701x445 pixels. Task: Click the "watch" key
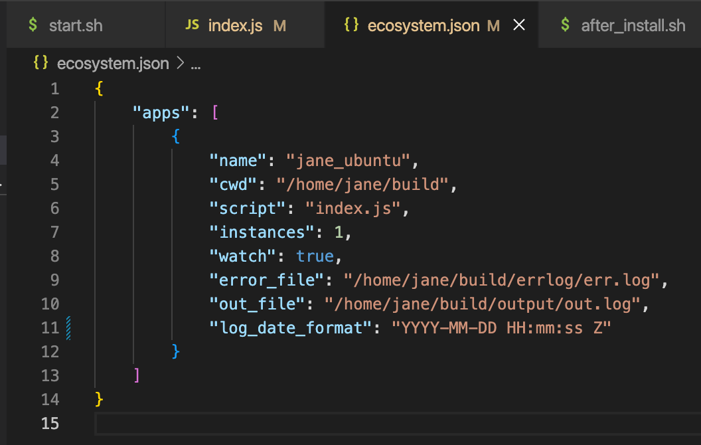242,256
